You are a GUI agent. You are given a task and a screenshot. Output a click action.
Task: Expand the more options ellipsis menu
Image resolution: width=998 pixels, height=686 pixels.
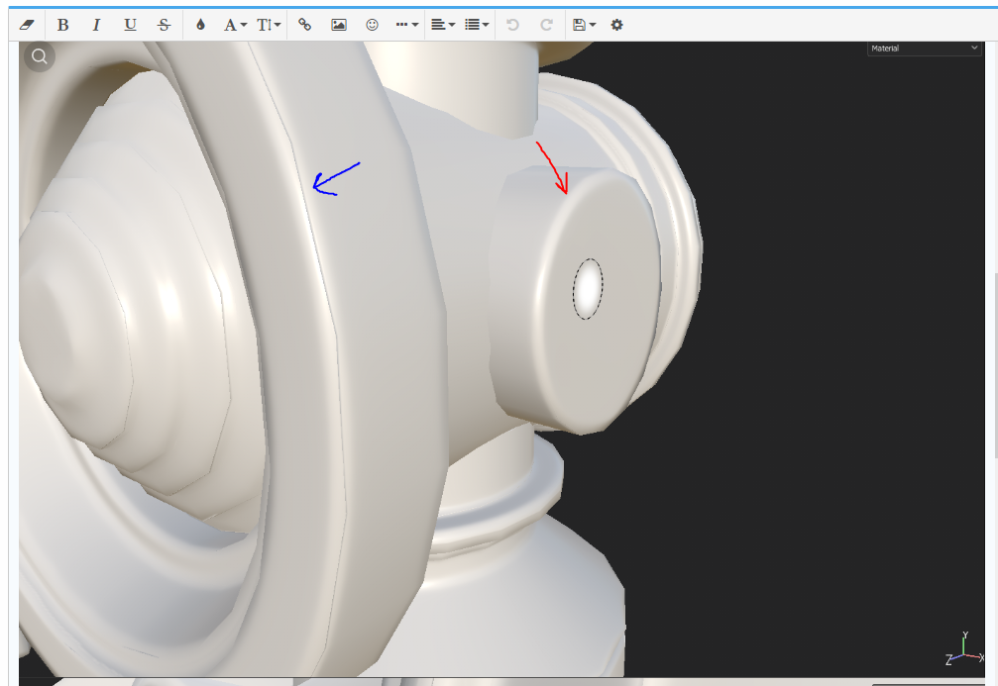click(x=406, y=25)
